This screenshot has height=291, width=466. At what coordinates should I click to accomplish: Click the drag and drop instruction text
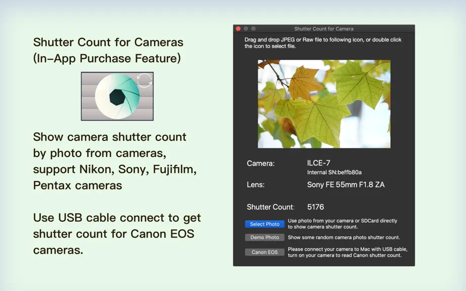click(323, 43)
